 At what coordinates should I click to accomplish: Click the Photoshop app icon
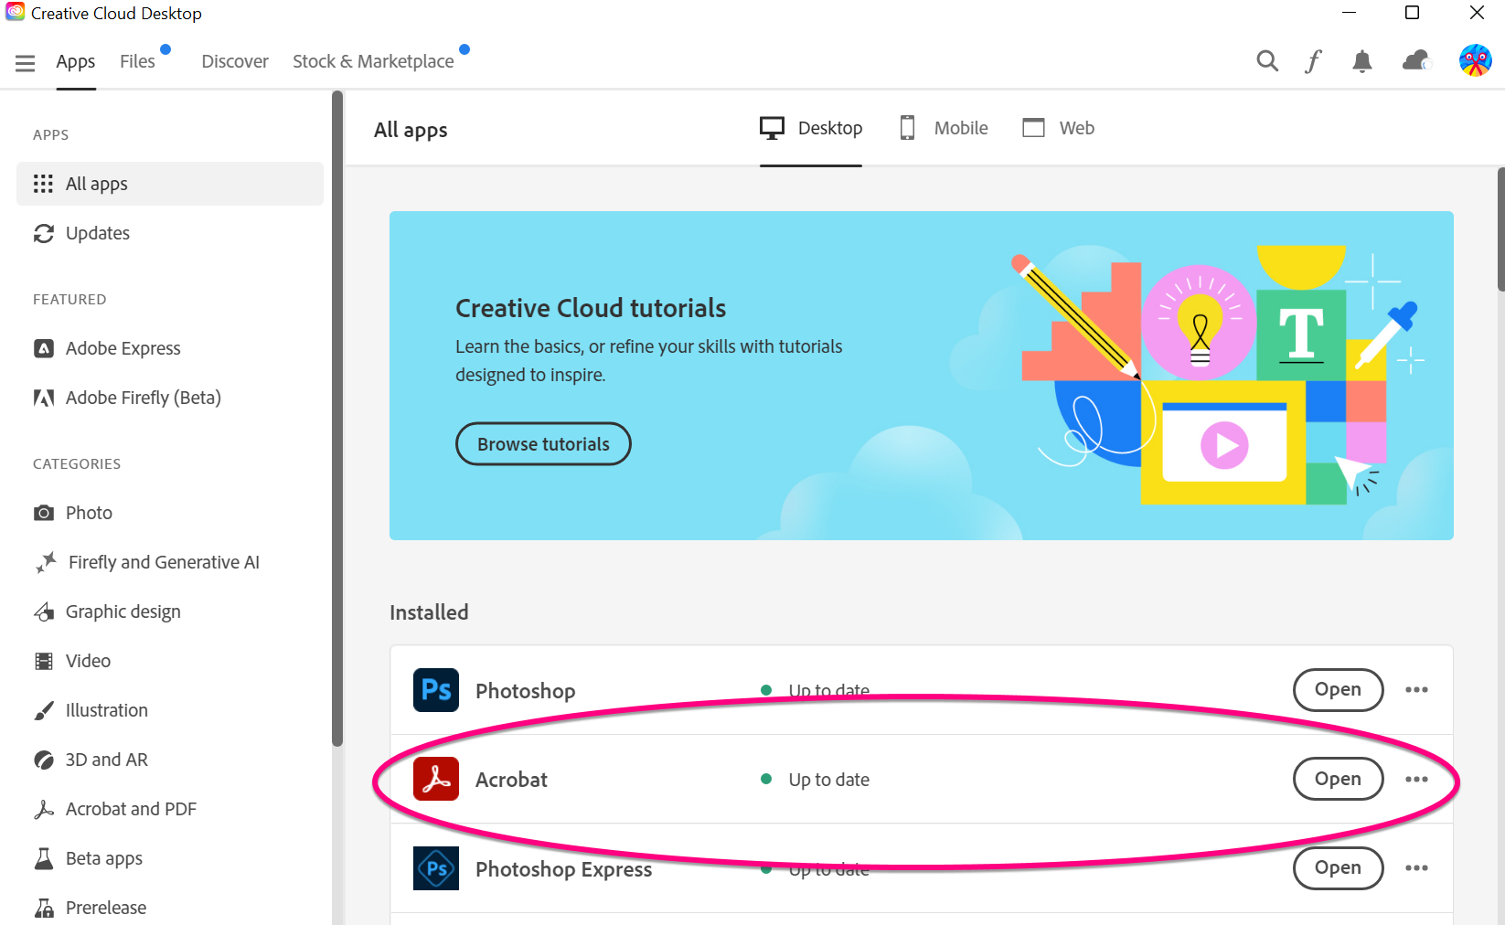(x=436, y=690)
